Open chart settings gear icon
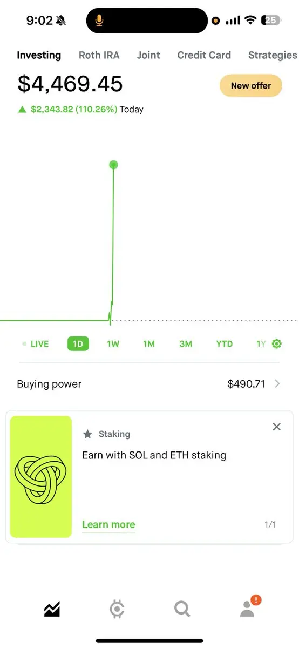Viewport: 299px width, 648px height. tap(277, 344)
